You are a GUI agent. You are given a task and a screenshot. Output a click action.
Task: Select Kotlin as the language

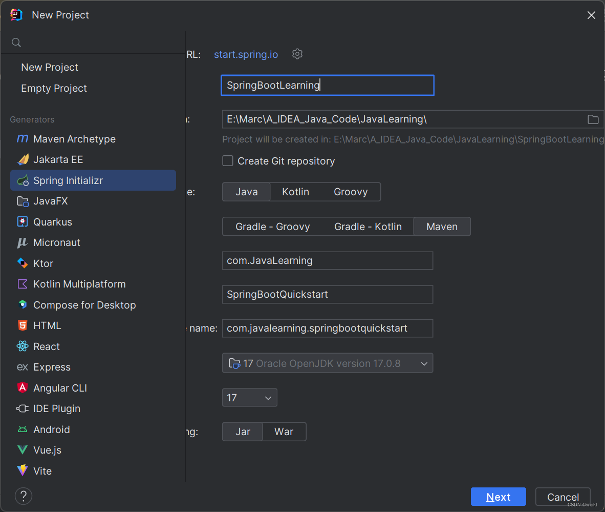295,192
